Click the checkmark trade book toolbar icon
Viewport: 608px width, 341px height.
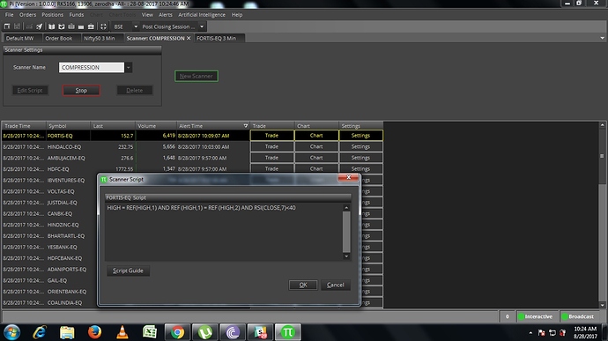pyautogui.click(x=62, y=26)
